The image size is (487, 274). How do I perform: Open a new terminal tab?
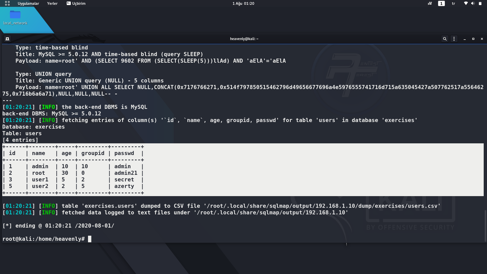tap(7, 39)
